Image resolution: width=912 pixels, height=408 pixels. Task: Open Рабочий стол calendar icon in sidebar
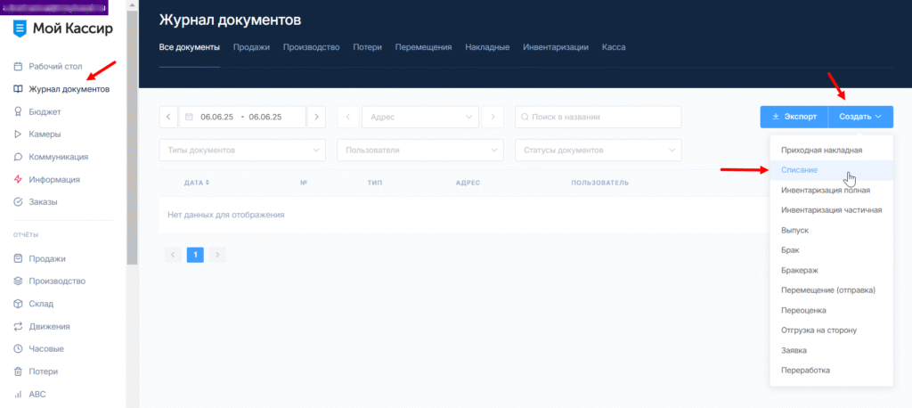point(18,66)
